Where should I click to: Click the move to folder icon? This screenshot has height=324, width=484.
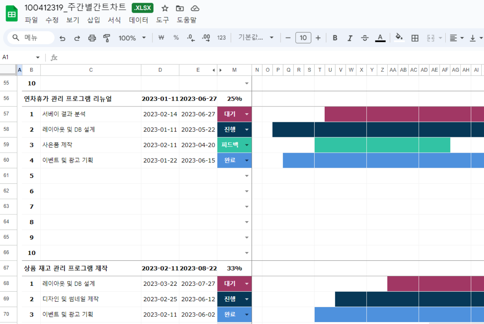180,8
